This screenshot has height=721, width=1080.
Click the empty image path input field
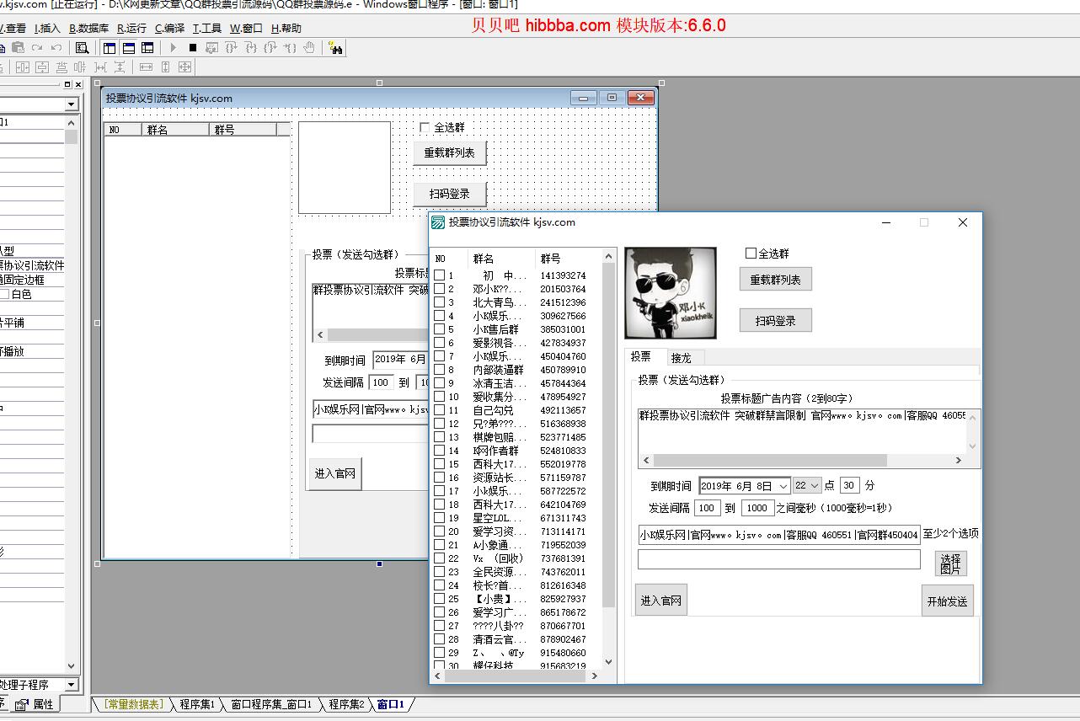coord(779,559)
